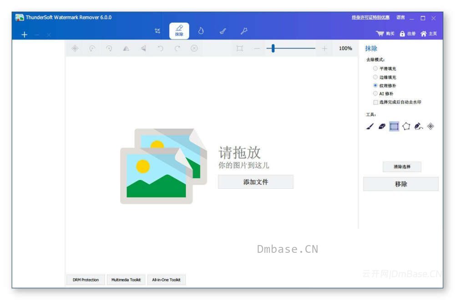Click the circled X cancel icon
This screenshot has height=300, width=455.
[x=194, y=49]
